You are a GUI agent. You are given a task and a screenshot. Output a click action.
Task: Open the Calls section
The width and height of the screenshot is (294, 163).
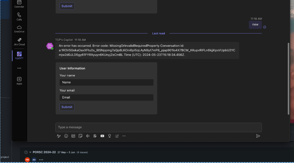(19, 16)
